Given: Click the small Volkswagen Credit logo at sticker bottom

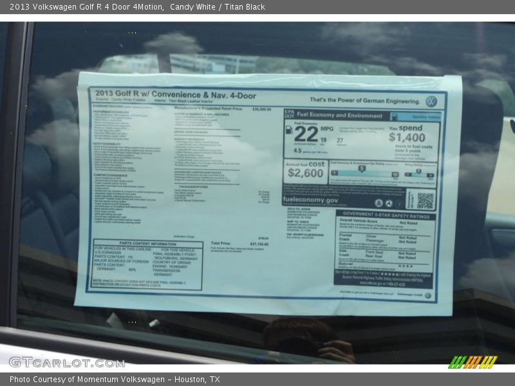Looking at the screenshot, I should (427, 295).
